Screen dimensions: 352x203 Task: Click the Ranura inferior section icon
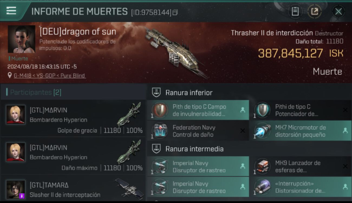coord(156,93)
